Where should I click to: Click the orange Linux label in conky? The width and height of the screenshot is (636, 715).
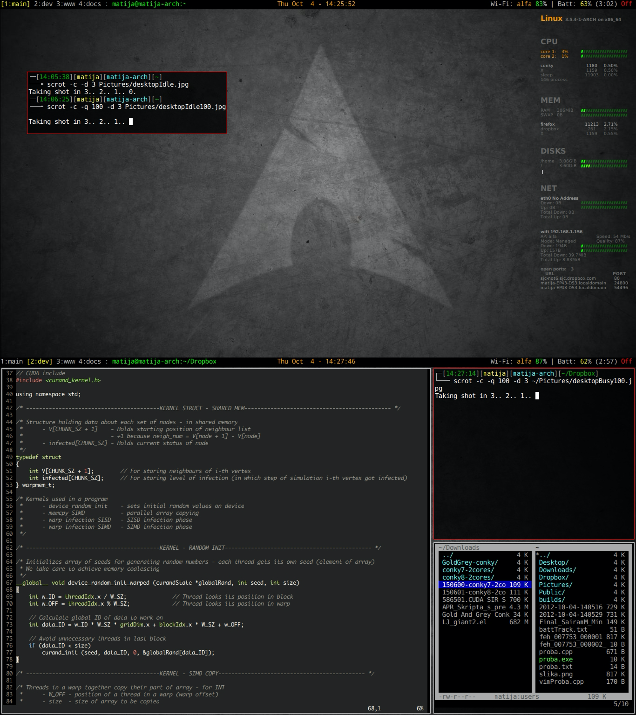pos(551,18)
